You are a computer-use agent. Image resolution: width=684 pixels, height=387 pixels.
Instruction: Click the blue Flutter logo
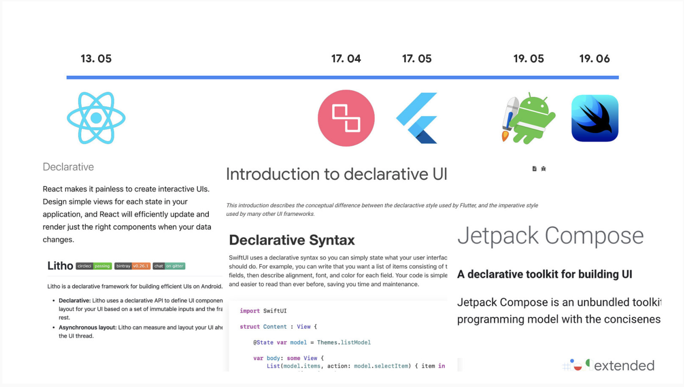pos(417,118)
